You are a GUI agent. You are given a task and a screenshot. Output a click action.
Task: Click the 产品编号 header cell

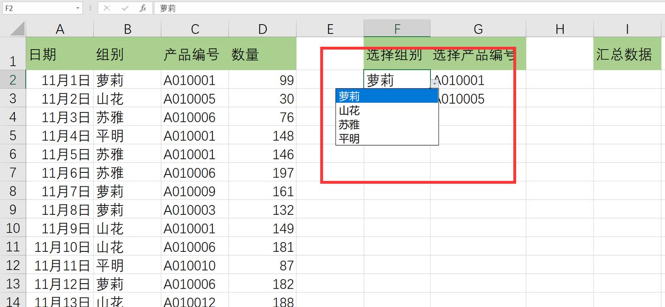[x=195, y=54]
